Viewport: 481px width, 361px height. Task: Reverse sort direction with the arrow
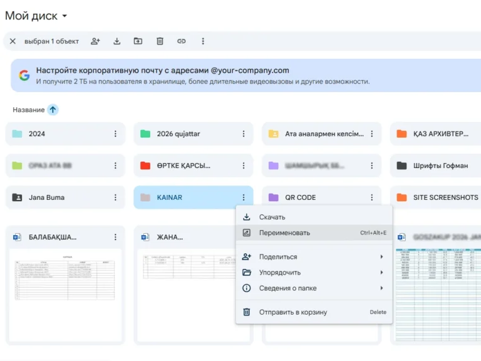click(53, 110)
